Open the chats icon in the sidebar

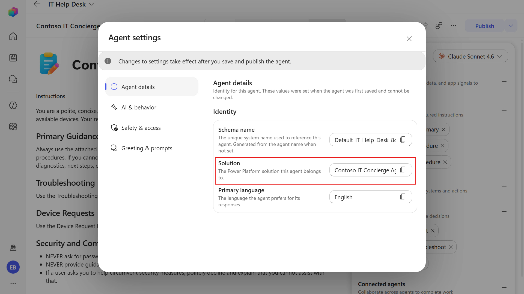pyautogui.click(x=13, y=79)
